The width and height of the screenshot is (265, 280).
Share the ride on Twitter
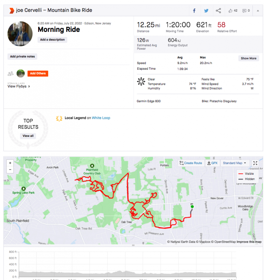point(206,10)
